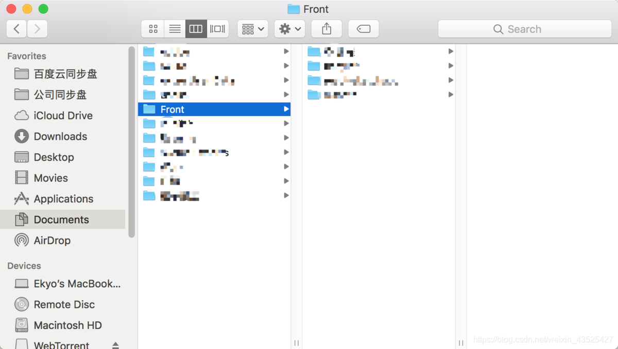Click the first column's resize handle
Screen dimensions: 618x349
coord(297,343)
